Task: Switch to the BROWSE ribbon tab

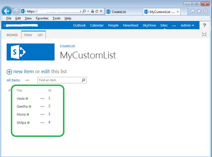Action: 12,35
